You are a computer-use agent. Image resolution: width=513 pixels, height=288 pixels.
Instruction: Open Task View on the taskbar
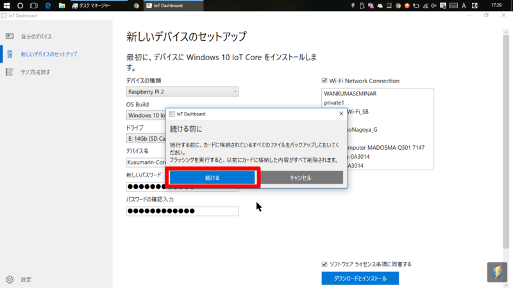pos(34,5)
